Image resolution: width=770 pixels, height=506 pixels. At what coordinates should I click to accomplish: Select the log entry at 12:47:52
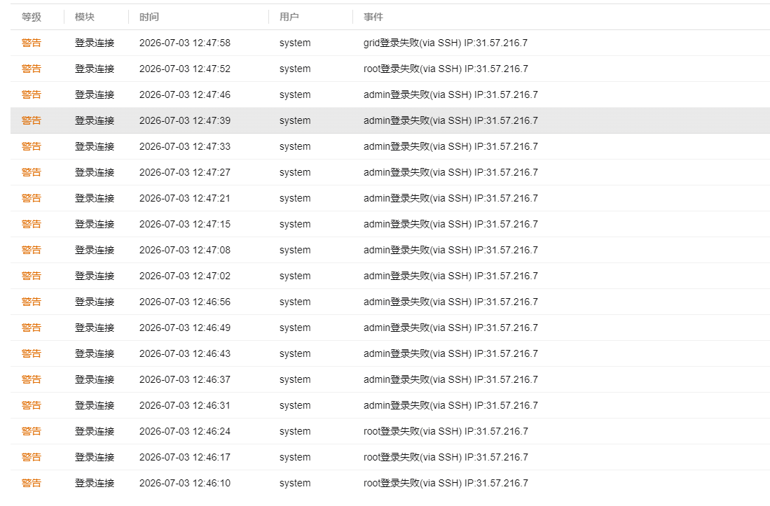point(390,69)
